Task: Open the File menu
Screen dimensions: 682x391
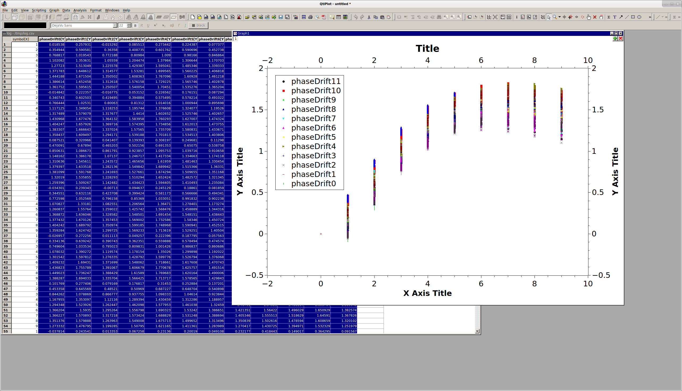Action: (x=5, y=10)
